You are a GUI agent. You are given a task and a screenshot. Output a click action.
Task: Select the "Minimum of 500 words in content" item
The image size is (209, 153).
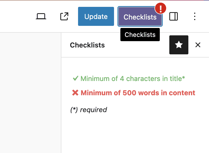(x=138, y=93)
